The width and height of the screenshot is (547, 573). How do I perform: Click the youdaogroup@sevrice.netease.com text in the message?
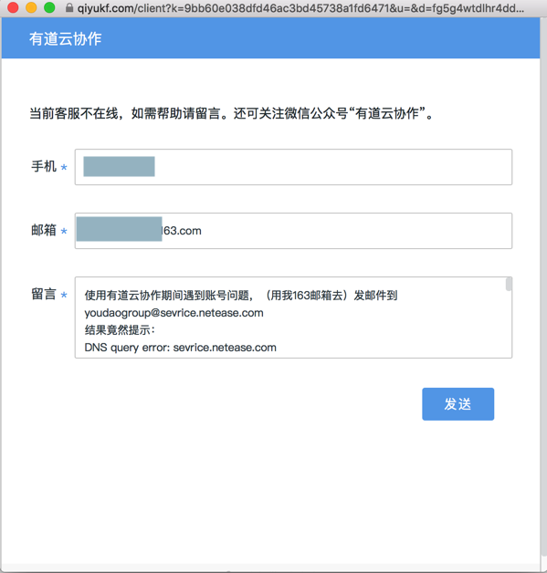174,313
